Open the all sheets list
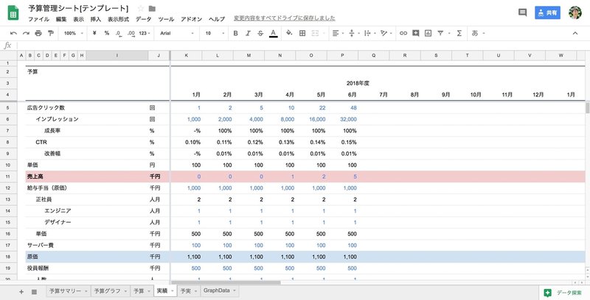 click(34, 292)
